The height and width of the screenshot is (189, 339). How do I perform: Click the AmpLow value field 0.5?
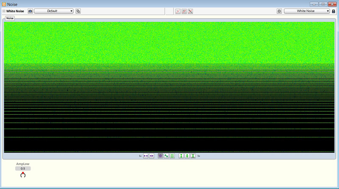pos(23,169)
